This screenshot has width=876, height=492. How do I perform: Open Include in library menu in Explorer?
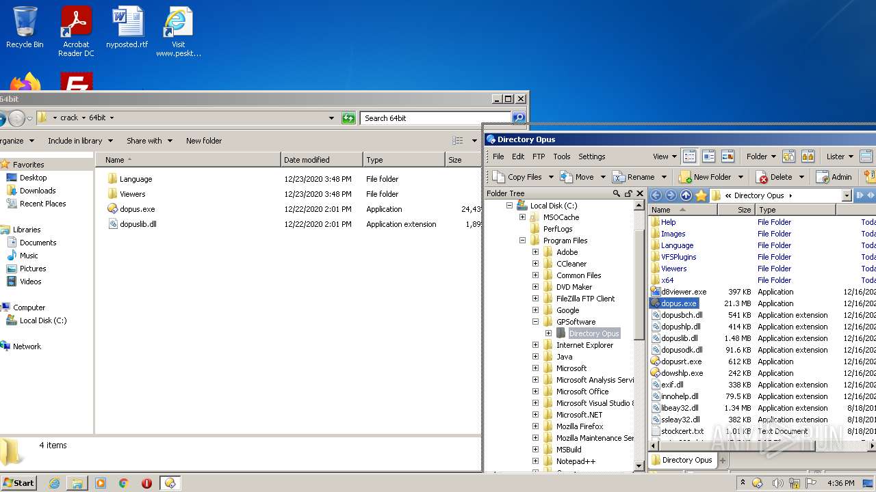[80, 141]
